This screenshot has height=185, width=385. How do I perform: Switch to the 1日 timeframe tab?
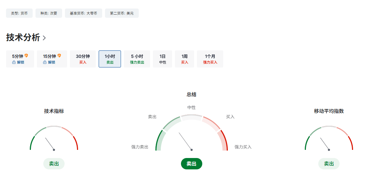163,59
